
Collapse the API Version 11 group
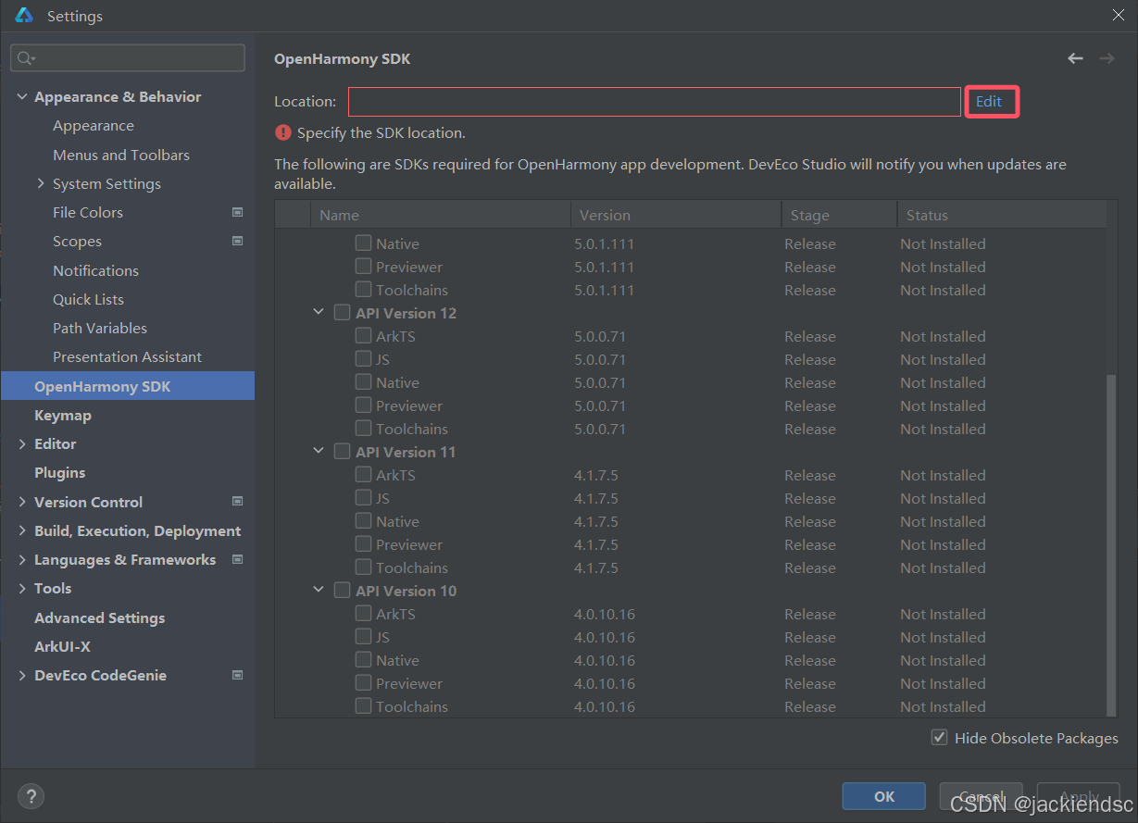(x=319, y=452)
